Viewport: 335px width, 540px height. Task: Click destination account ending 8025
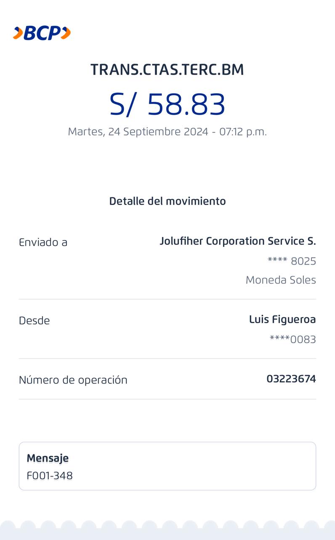click(x=292, y=261)
